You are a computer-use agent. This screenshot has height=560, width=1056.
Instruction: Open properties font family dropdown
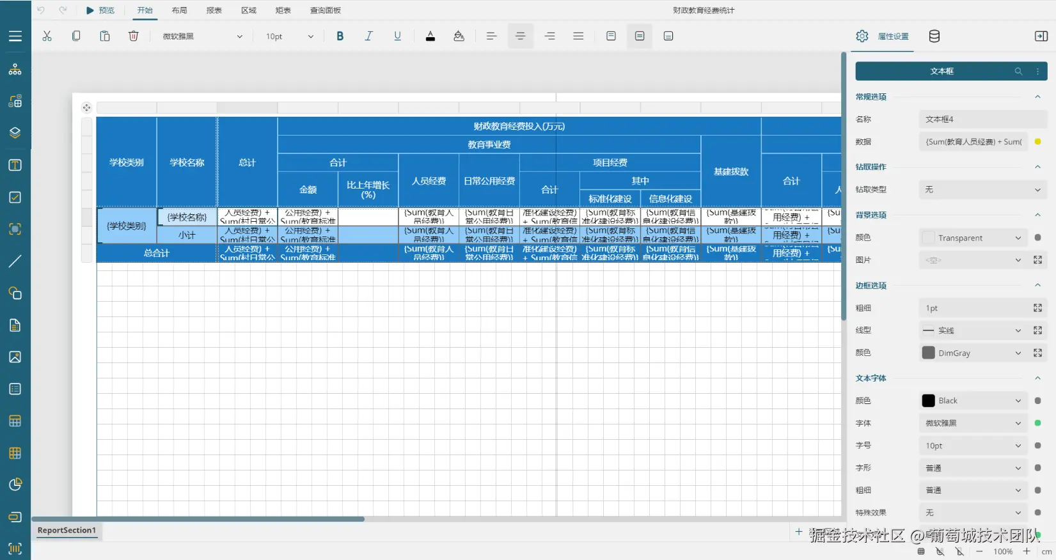973,423
